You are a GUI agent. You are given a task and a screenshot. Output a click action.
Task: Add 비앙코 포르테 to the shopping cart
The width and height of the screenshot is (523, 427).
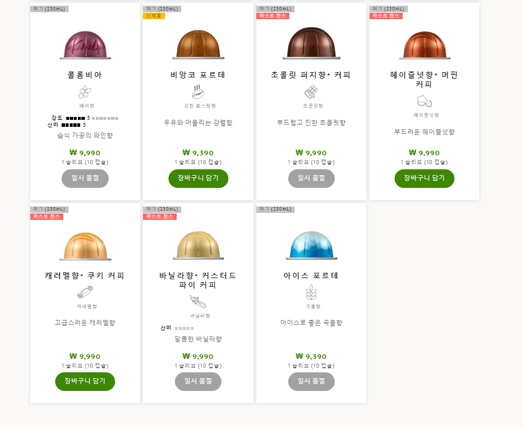[198, 179]
